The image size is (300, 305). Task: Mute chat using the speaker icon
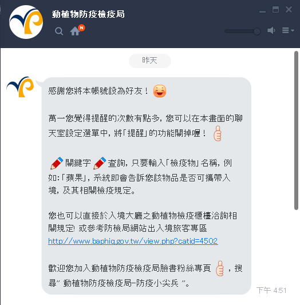(271, 30)
